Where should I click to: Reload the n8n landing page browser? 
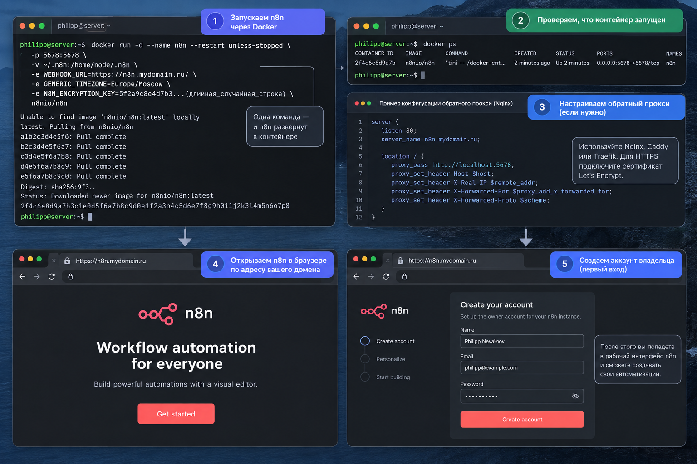(x=52, y=276)
